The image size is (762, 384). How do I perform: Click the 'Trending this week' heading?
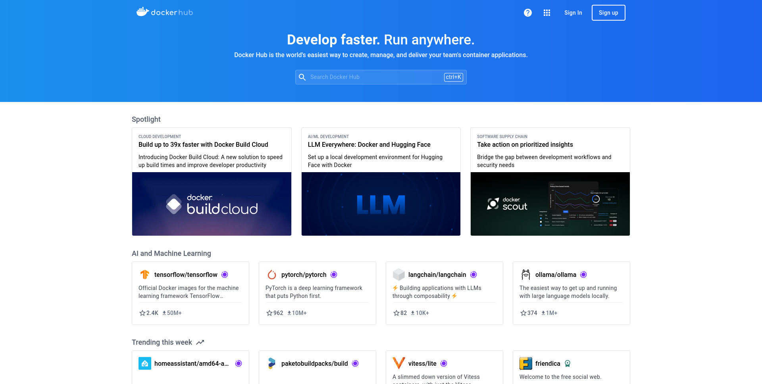pos(162,342)
